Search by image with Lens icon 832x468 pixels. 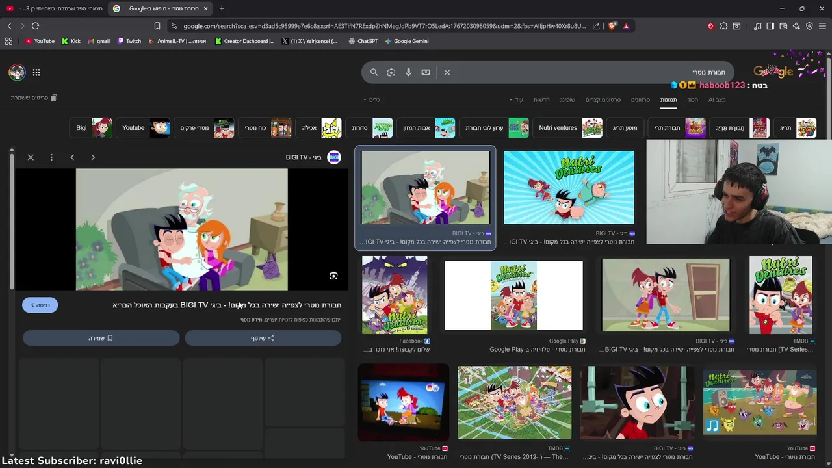pos(391,72)
